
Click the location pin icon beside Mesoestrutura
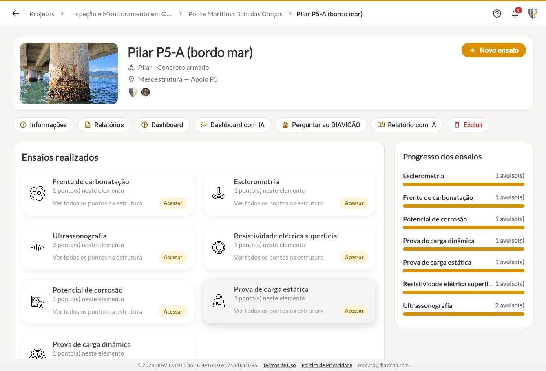[131, 79]
